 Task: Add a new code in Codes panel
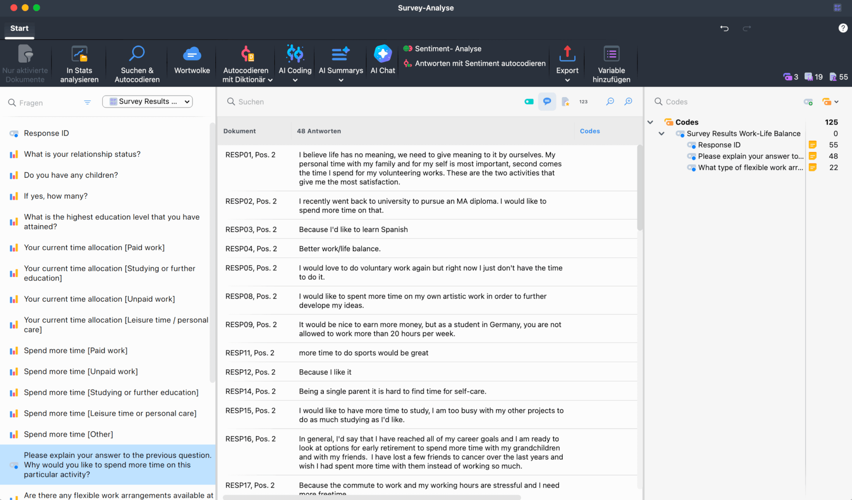[808, 102]
